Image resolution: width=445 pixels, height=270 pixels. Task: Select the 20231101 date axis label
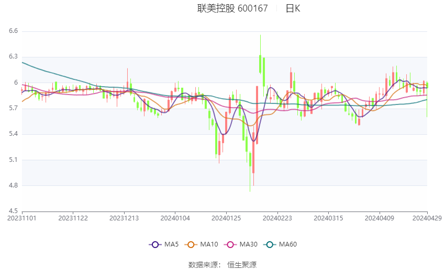tap(22, 218)
